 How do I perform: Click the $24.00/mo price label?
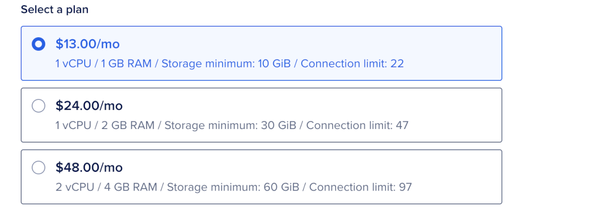[89, 106]
